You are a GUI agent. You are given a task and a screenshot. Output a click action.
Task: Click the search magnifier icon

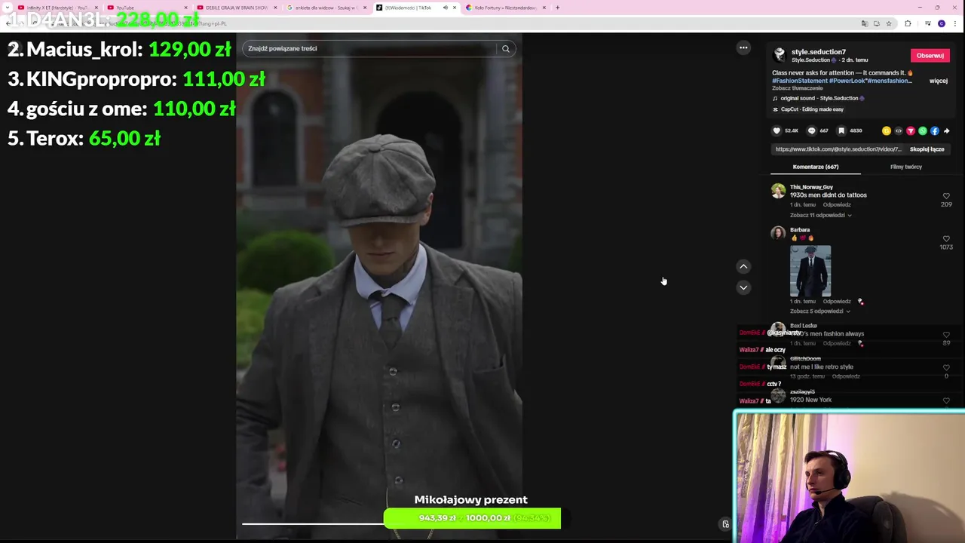pyautogui.click(x=506, y=48)
